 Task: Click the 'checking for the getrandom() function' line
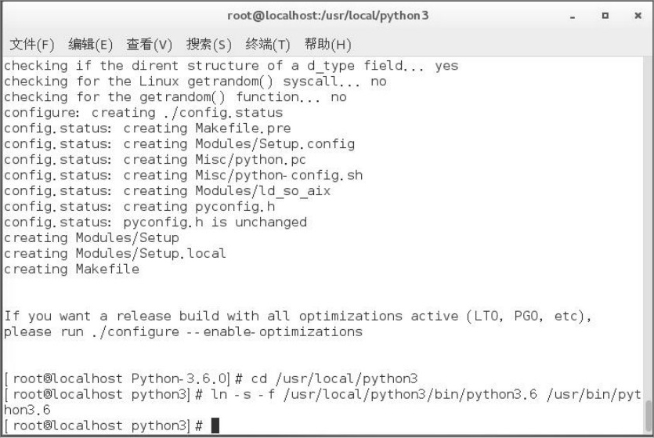(175, 97)
